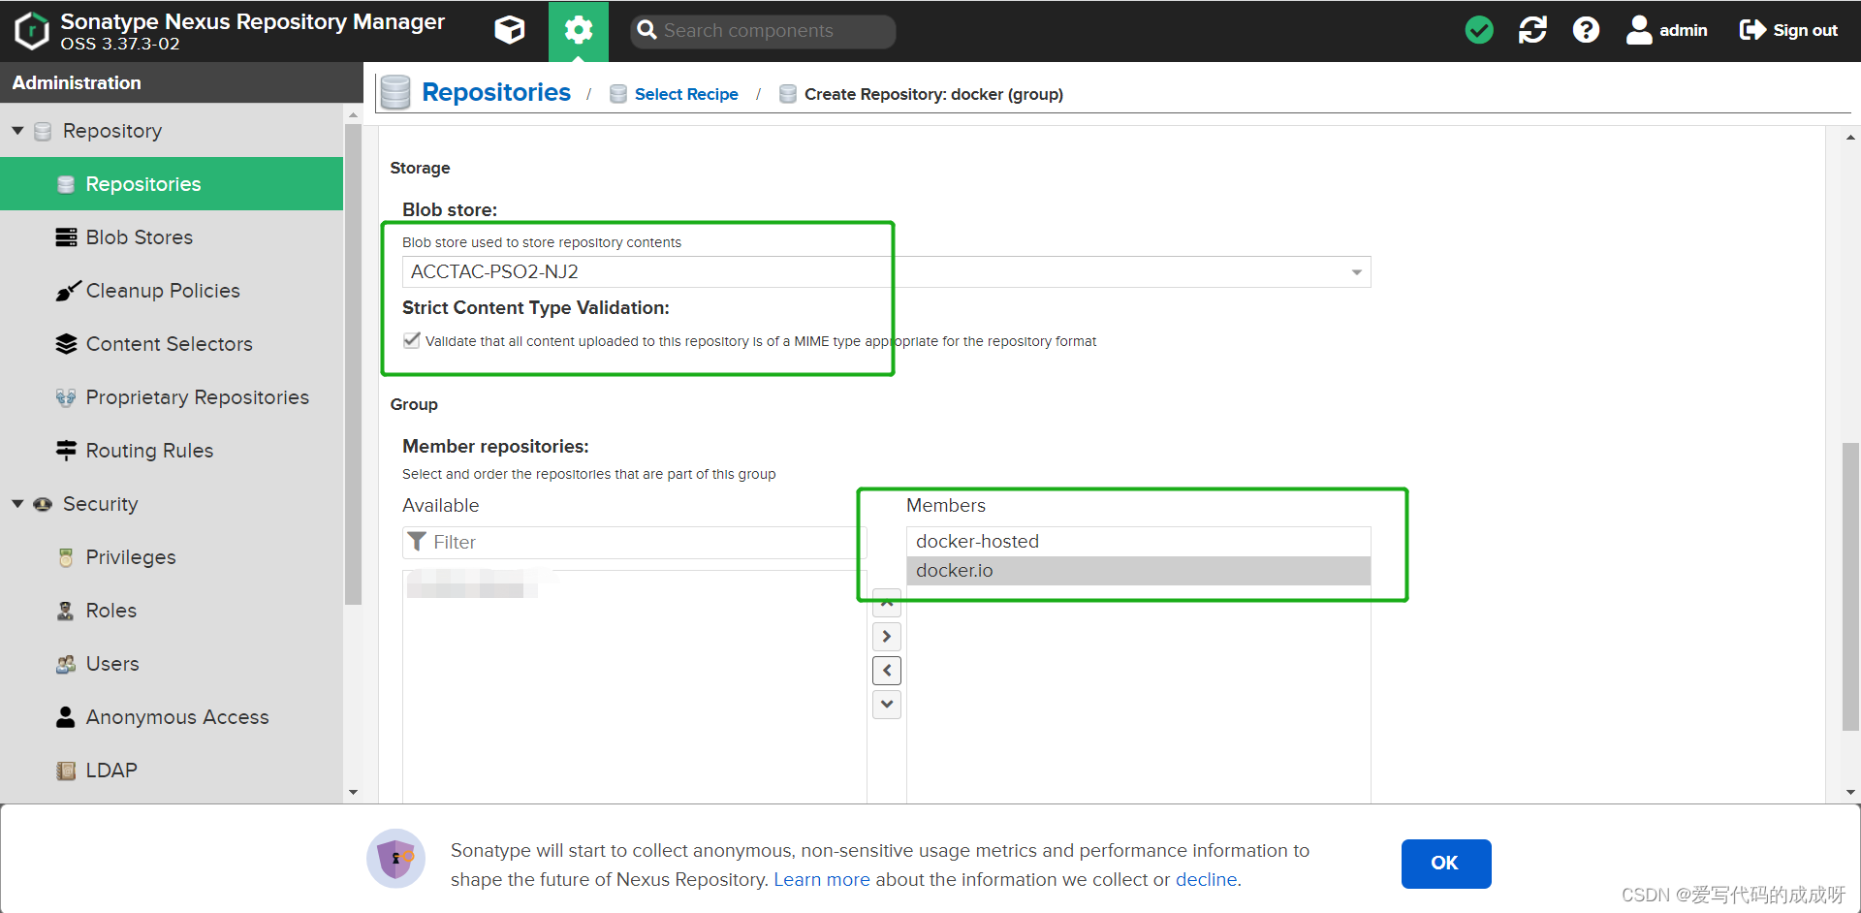Collapse the Repository tree section
Viewport: 1861px width, 913px height.
17,131
